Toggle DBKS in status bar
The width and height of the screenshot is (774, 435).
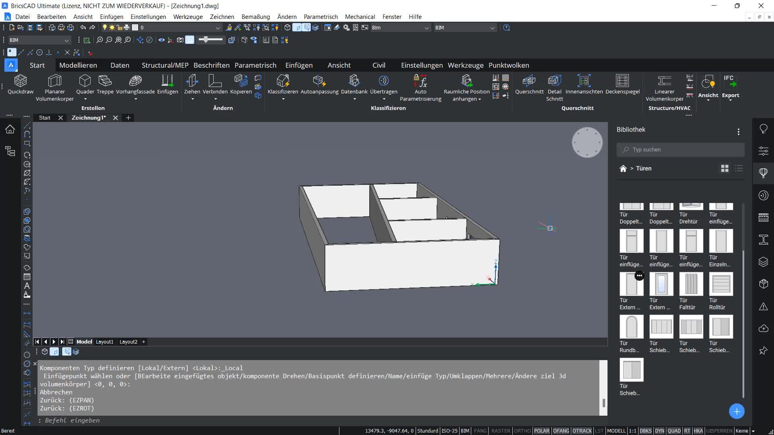[x=645, y=431]
